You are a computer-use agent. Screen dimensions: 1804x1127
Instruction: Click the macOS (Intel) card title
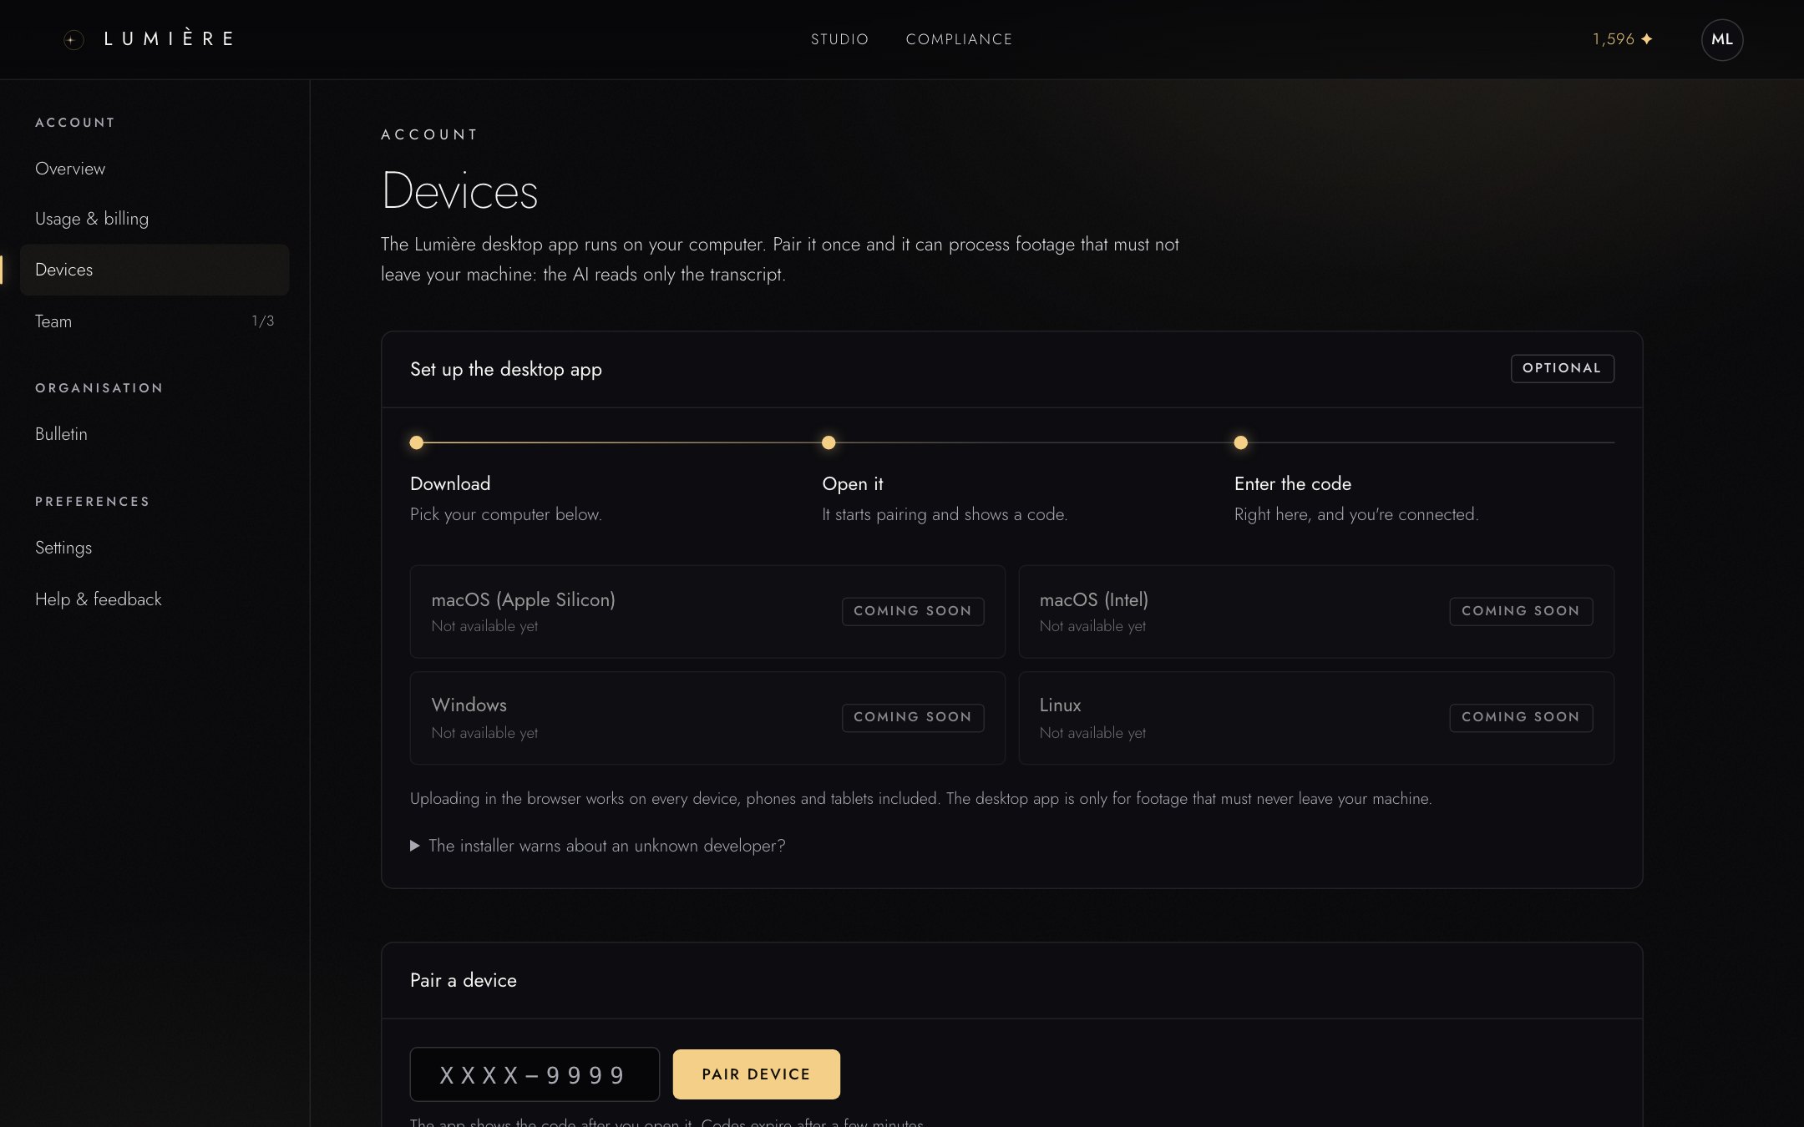tap(1093, 599)
